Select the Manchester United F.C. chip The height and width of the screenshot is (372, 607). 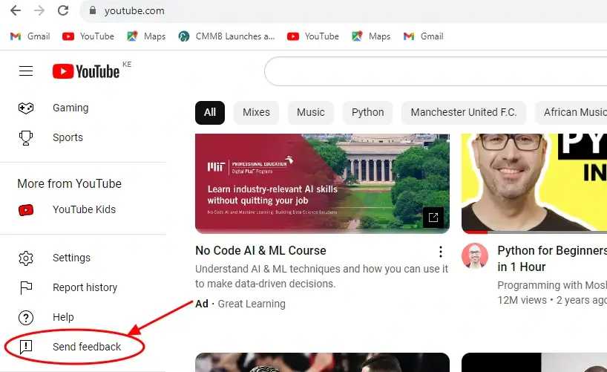[464, 113]
